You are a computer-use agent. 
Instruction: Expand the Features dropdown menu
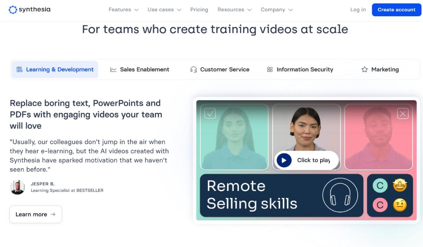[x=123, y=10]
